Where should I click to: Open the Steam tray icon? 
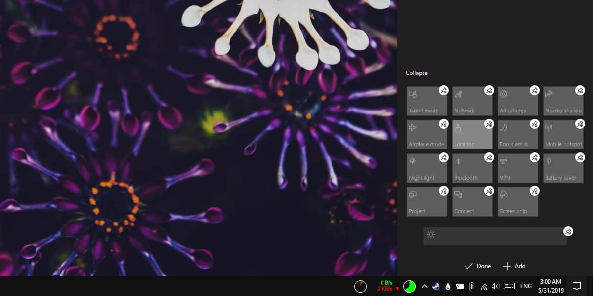pos(436,286)
